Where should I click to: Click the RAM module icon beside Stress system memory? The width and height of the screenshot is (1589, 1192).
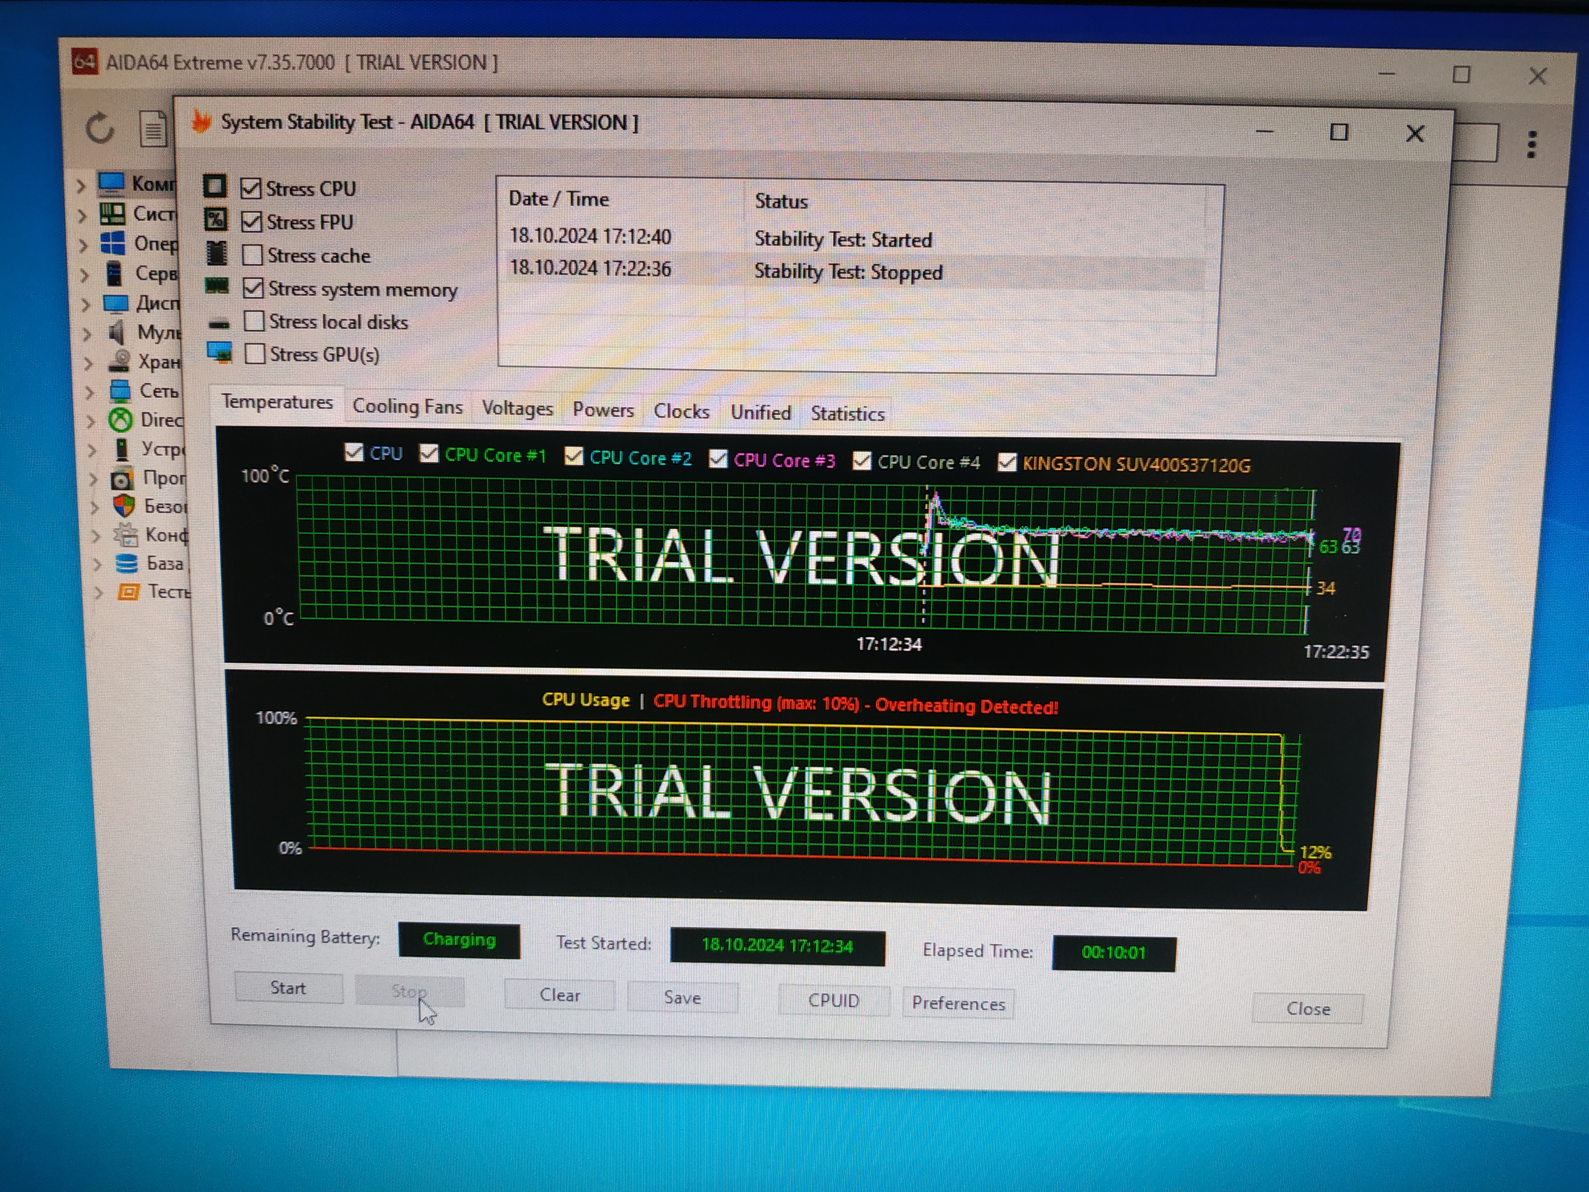pos(217,287)
